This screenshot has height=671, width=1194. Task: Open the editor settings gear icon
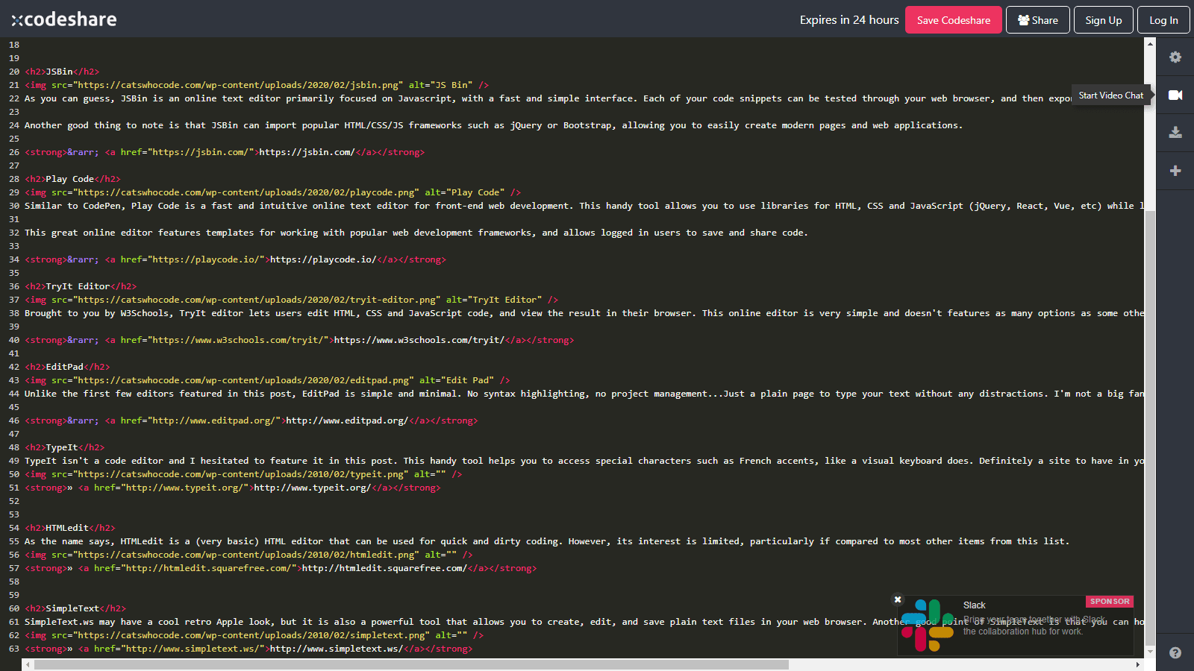click(1175, 57)
